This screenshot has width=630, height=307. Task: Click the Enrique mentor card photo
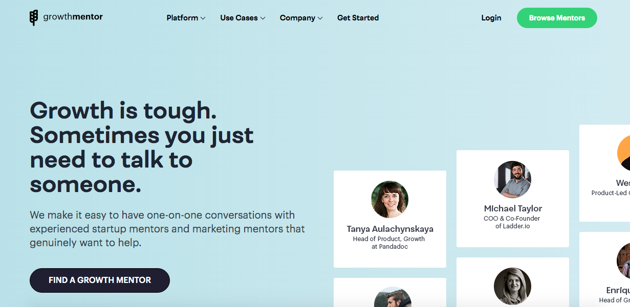pyautogui.click(x=623, y=261)
